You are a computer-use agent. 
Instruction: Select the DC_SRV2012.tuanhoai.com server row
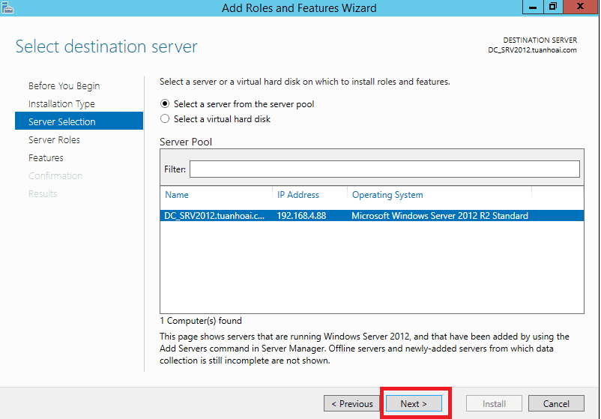372,215
